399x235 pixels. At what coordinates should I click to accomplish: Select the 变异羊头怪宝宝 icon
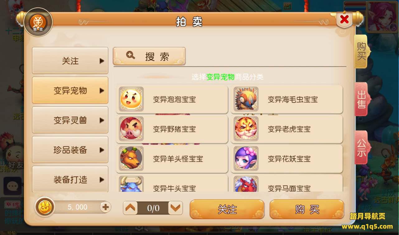(131, 159)
